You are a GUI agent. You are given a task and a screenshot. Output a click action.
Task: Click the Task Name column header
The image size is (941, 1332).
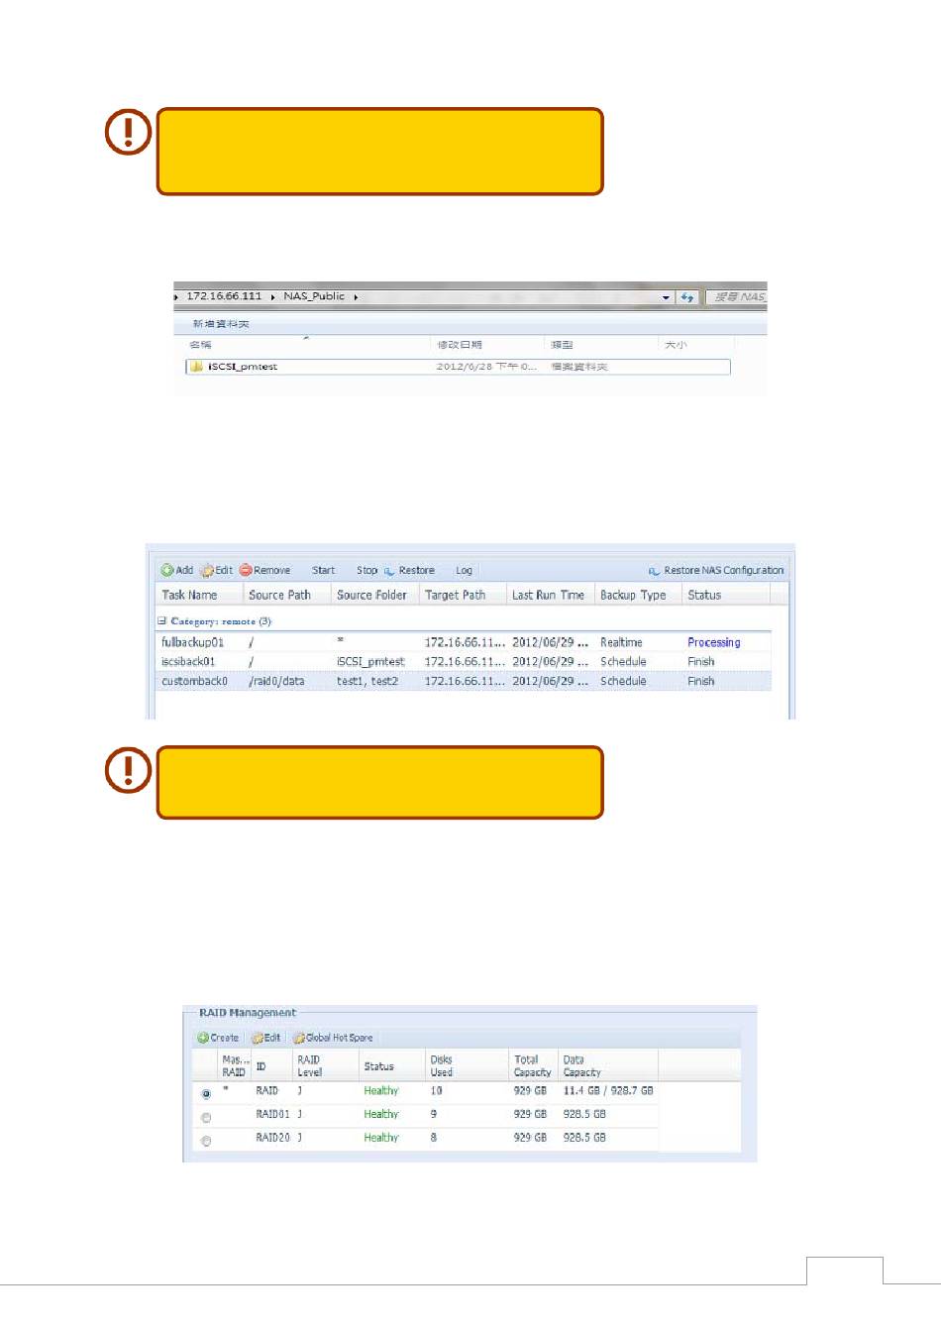click(x=189, y=596)
